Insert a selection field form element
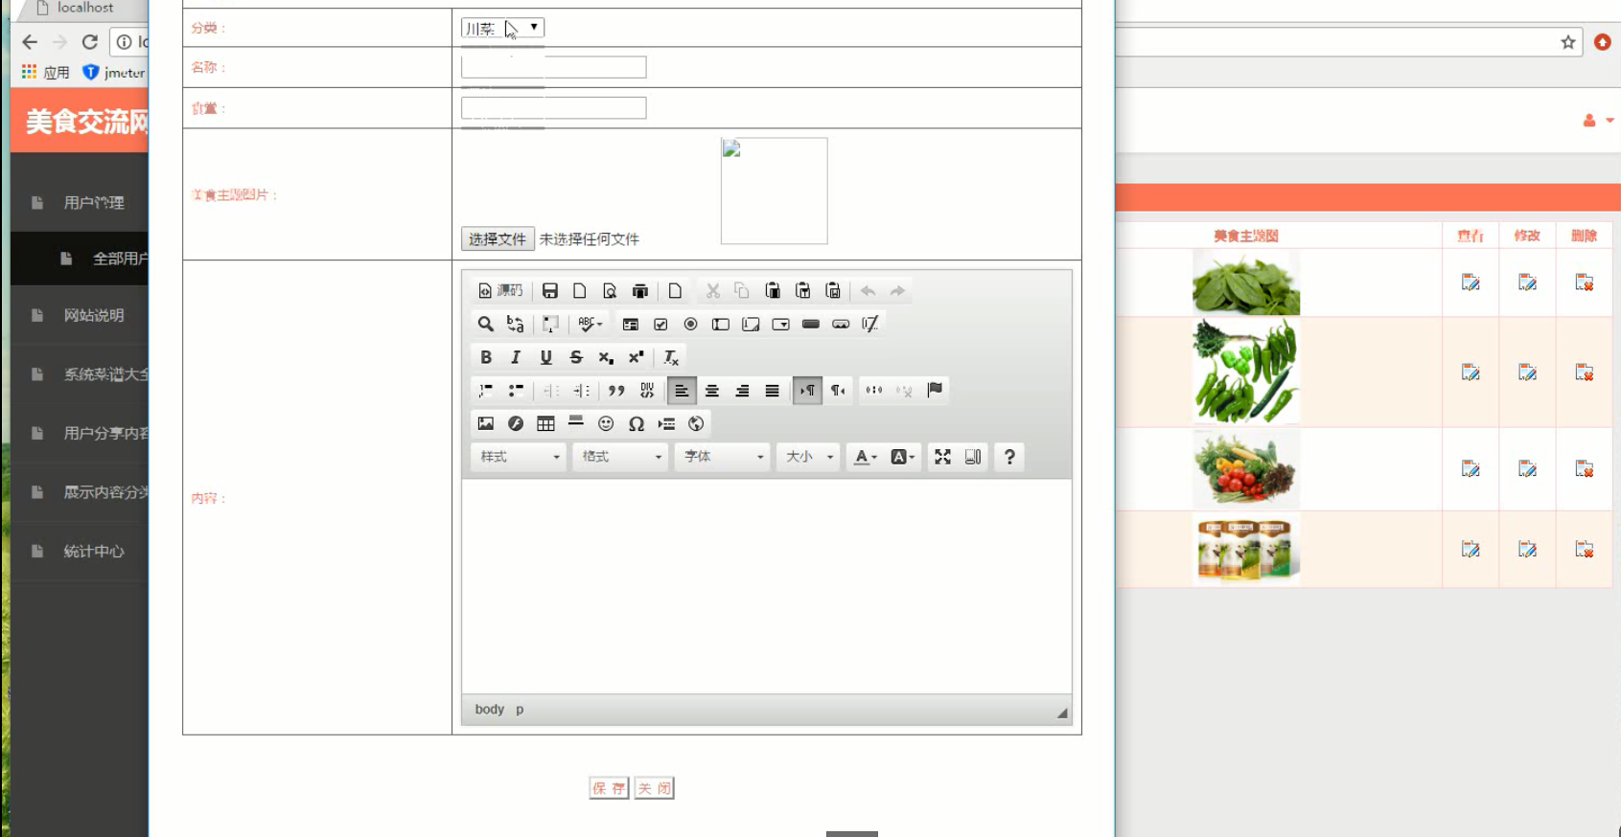 click(x=781, y=325)
